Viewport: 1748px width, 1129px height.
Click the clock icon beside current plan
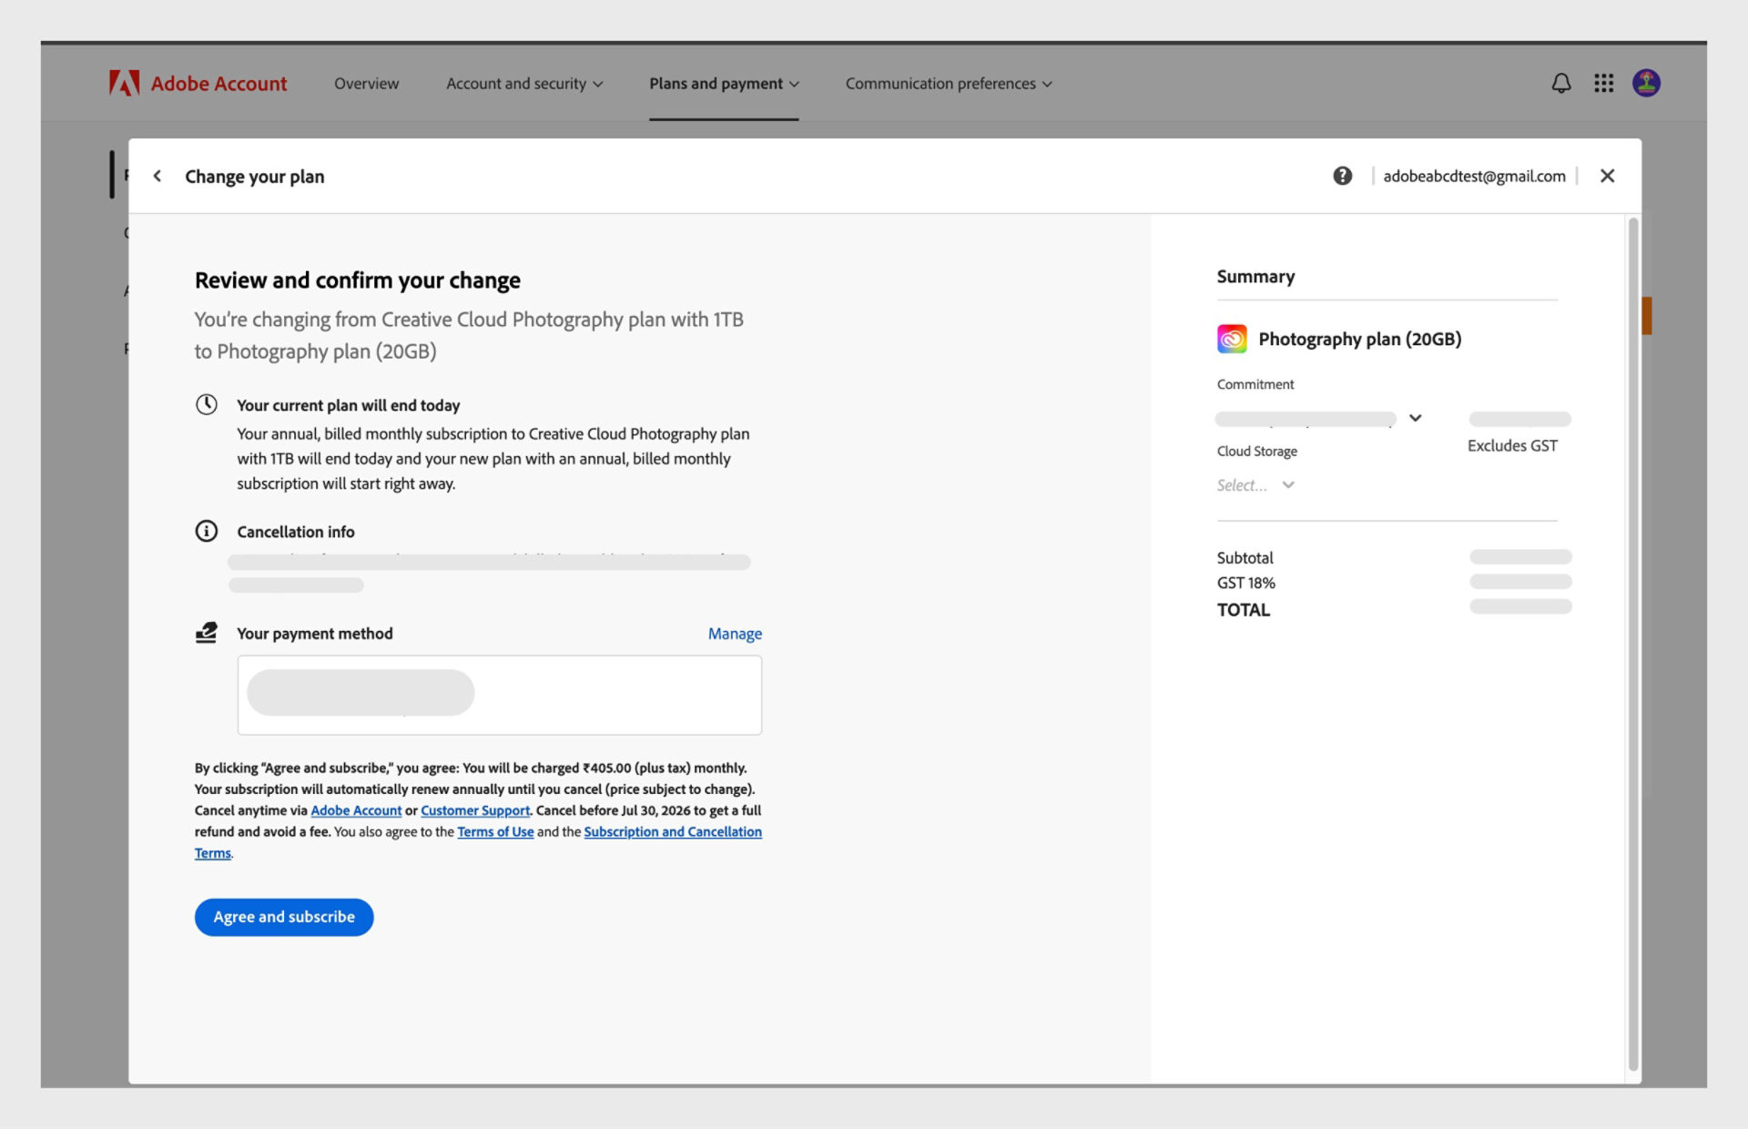(x=207, y=404)
